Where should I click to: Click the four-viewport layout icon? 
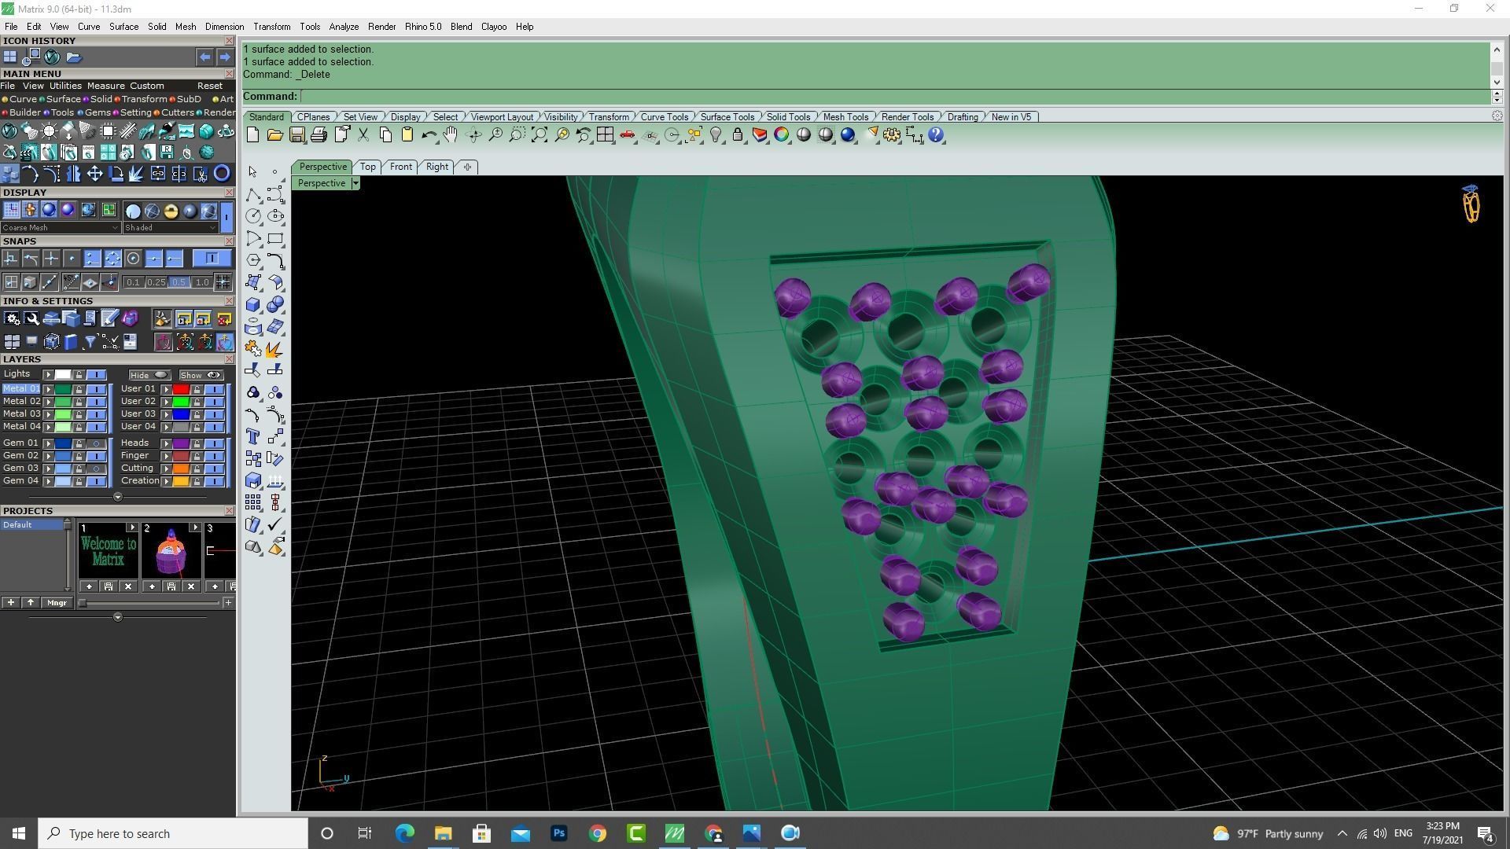click(x=605, y=135)
